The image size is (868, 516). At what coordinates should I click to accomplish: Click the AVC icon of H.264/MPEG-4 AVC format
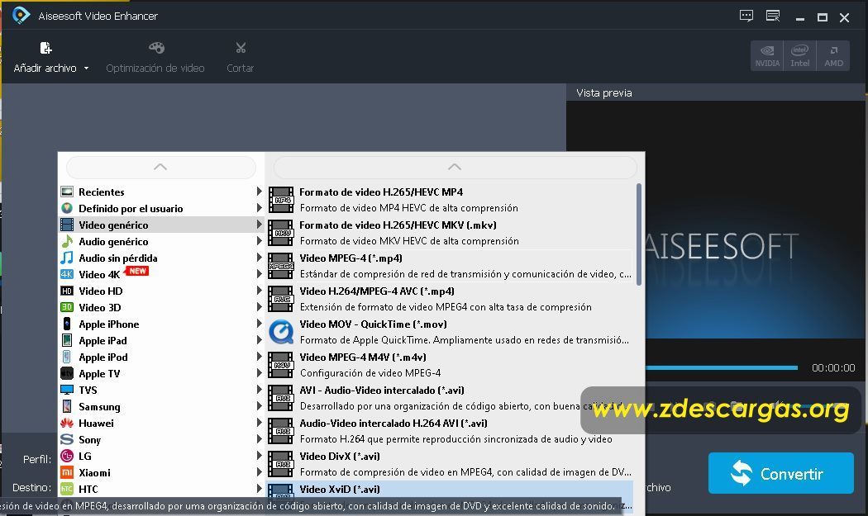tap(281, 299)
